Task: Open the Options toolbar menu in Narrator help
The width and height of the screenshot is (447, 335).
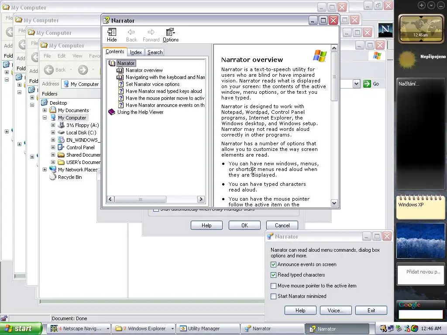Action: (x=171, y=35)
